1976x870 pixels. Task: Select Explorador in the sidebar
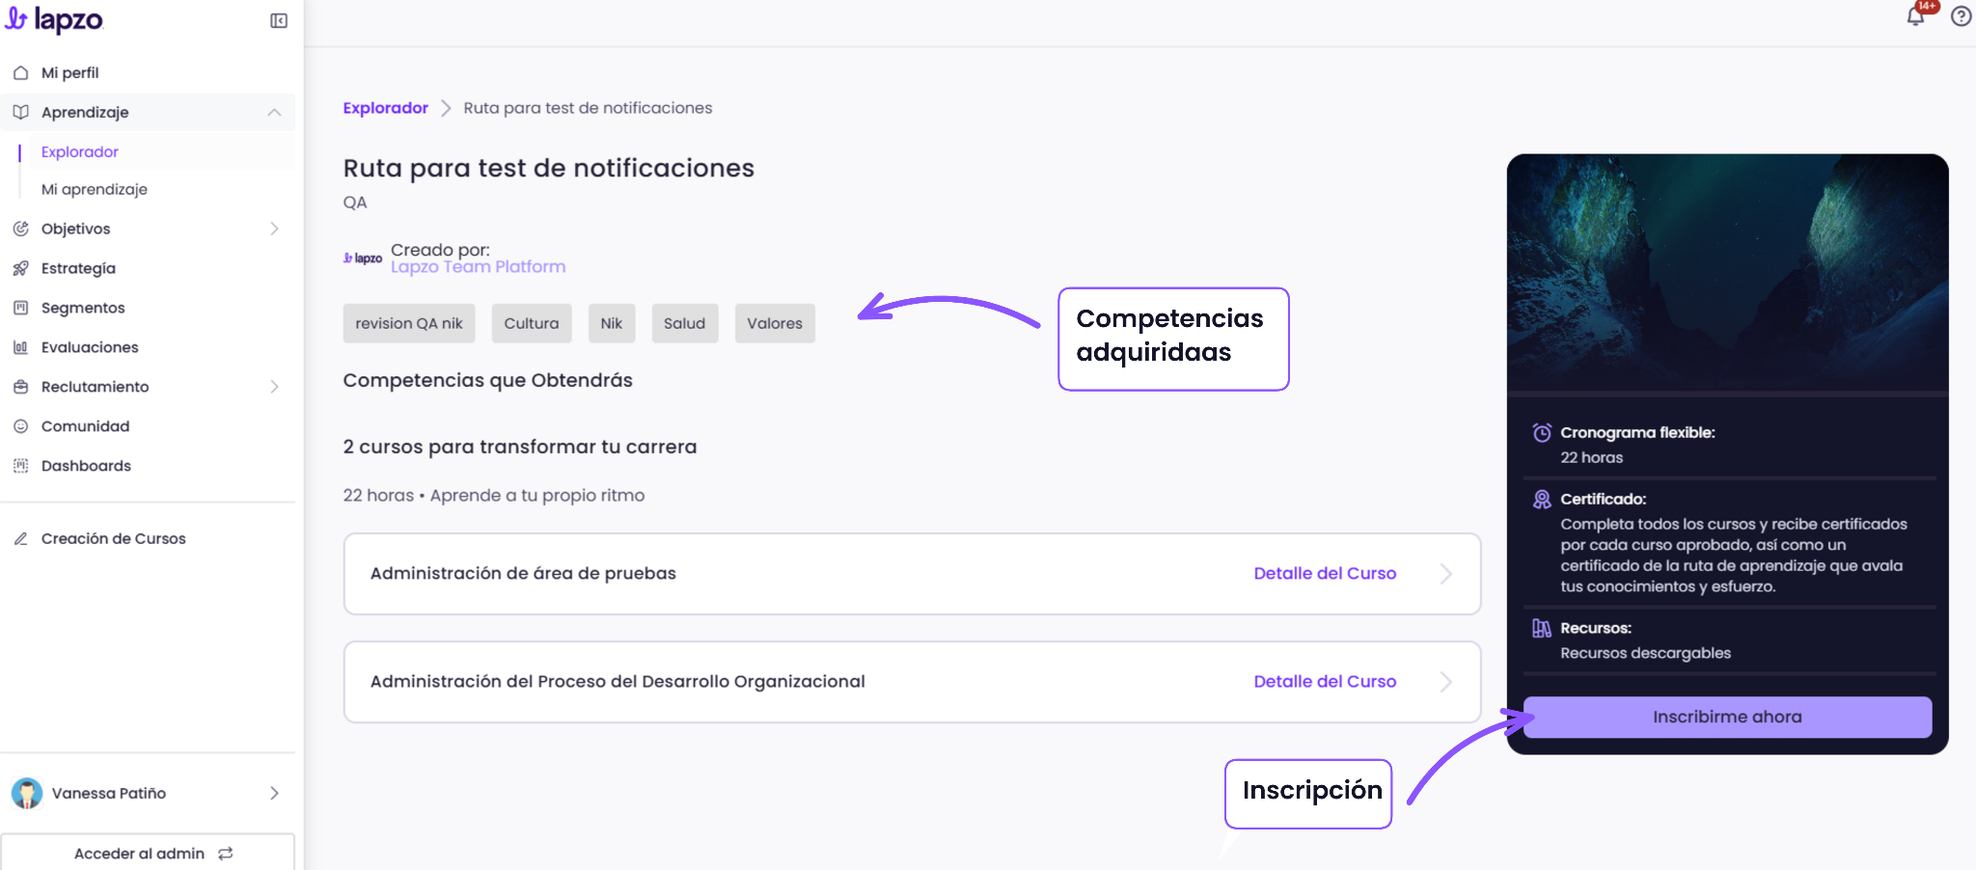80,151
